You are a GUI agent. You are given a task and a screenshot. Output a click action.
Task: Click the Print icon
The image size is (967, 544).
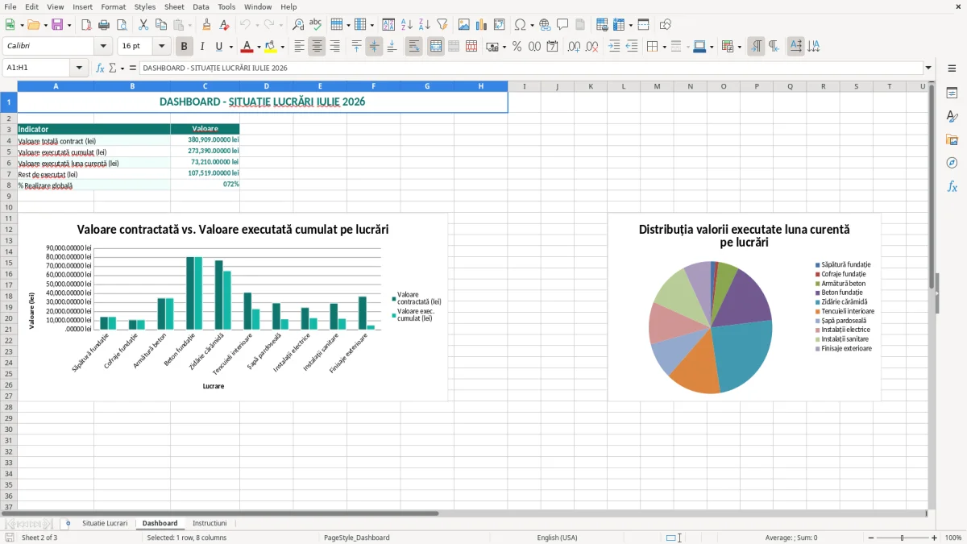pos(104,25)
